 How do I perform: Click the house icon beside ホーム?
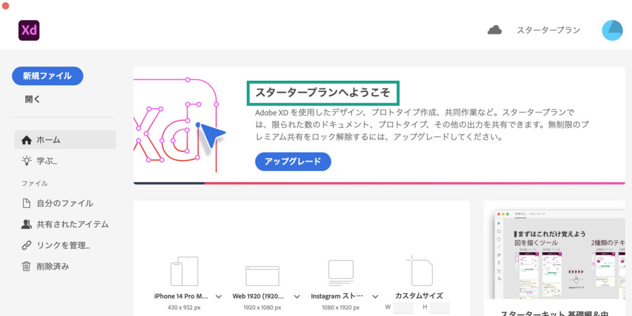26,140
